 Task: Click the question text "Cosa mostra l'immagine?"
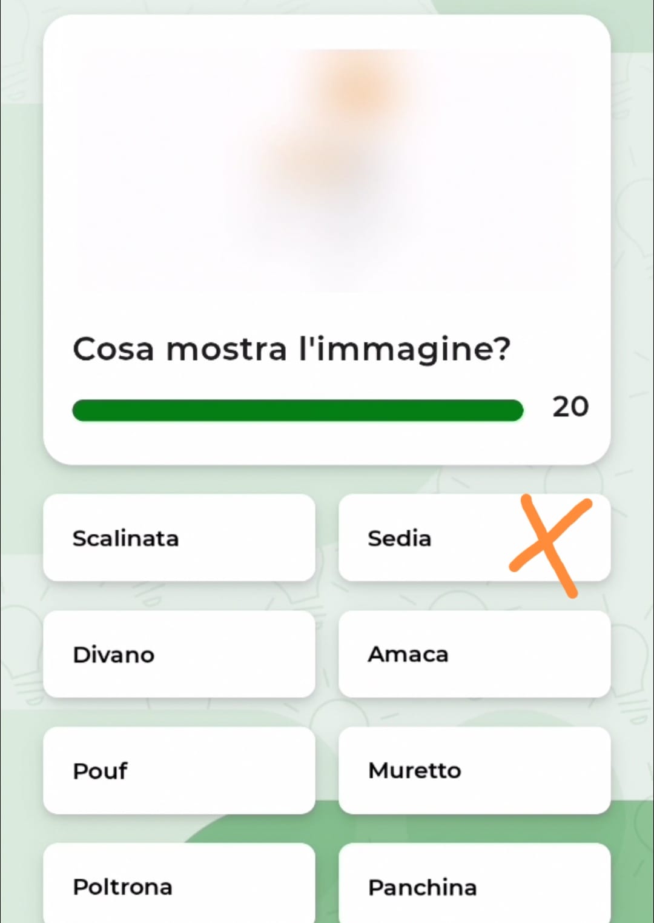coord(291,349)
